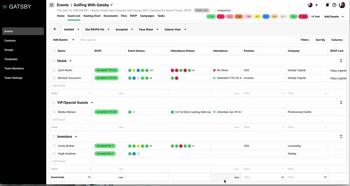Toggle the hamburger sidebar menu
Screen dimensions: 350x186
pyautogui.click(x=51, y=5)
